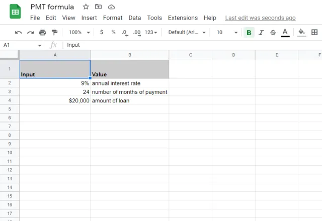Open 'Last edit was seconds ago' link
This screenshot has height=221, width=322.
(x=260, y=18)
